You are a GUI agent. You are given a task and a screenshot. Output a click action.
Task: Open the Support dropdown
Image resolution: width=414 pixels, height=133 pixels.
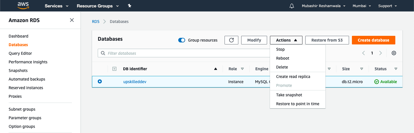pos(388,6)
